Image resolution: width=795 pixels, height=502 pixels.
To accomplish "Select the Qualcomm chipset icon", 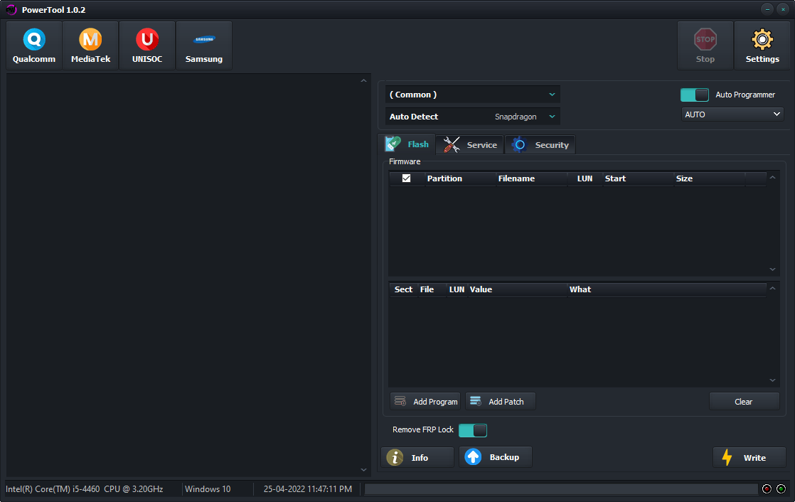I will [33, 44].
